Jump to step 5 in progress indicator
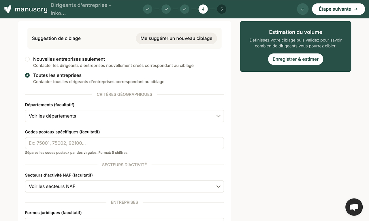The width and height of the screenshot is (369, 221). pyautogui.click(x=221, y=9)
